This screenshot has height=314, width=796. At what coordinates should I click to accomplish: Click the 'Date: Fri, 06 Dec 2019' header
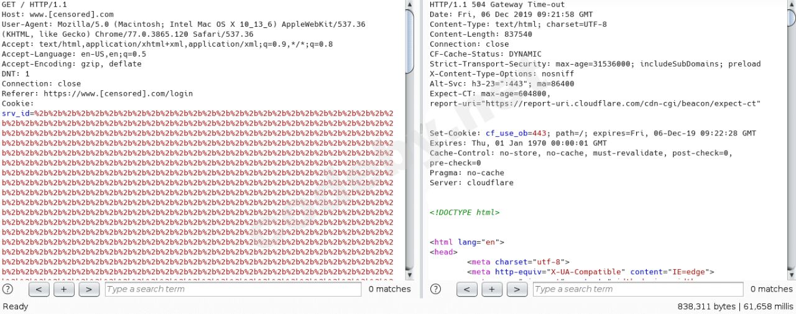[x=511, y=14]
